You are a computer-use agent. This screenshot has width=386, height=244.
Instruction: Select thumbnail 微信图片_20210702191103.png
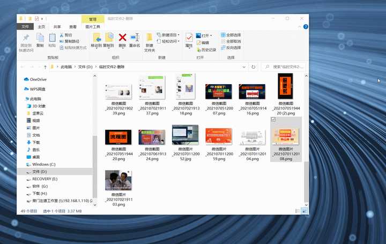(x=118, y=188)
